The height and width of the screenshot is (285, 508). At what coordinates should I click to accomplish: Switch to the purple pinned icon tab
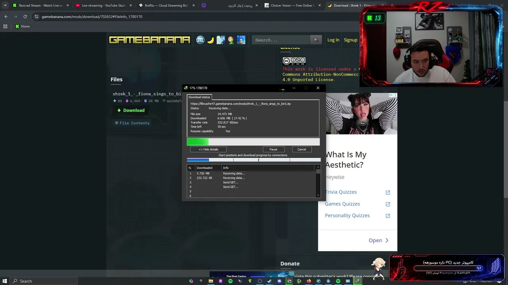(204, 6)
